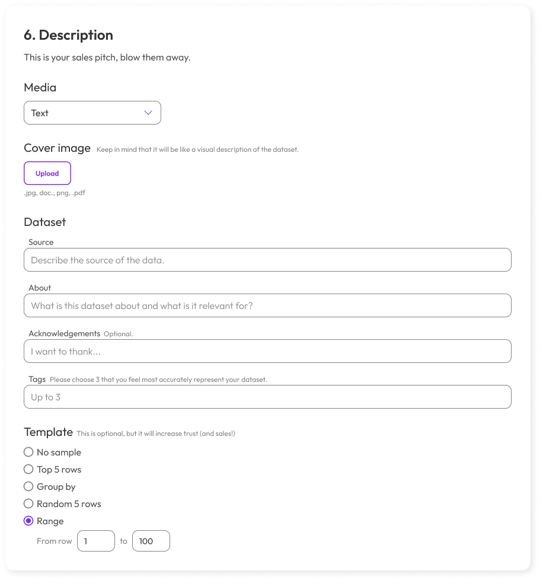Choose the Top 5 rows option
The image size is (540, 580).
pyautogui.click(x=28, y=469)
